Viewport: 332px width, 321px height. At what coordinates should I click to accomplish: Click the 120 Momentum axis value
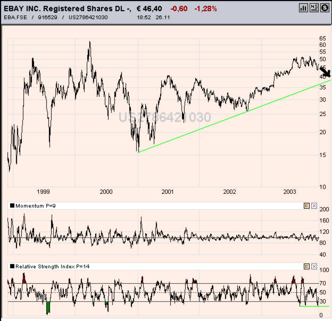click(324, 232)
